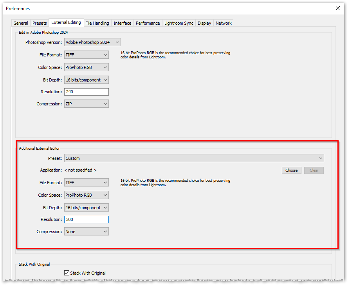Select the Resolution field containing 300
Screen dimensions: 348x286
(x=86, y=219)
